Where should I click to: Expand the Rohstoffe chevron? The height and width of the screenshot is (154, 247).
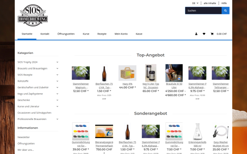[57, 81]
